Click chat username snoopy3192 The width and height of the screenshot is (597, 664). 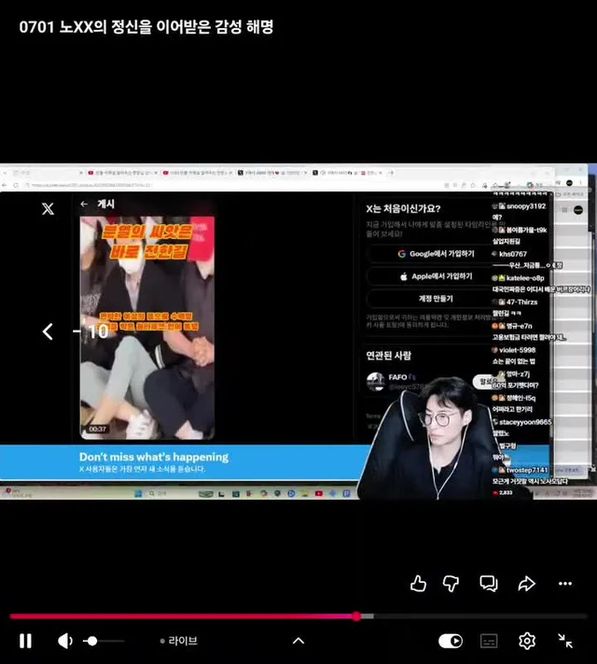[x=526, y=206]
